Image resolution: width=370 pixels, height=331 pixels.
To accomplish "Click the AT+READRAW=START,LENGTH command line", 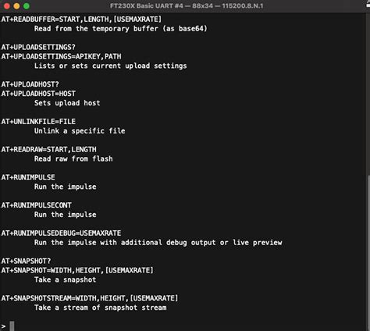I will 48,149.
